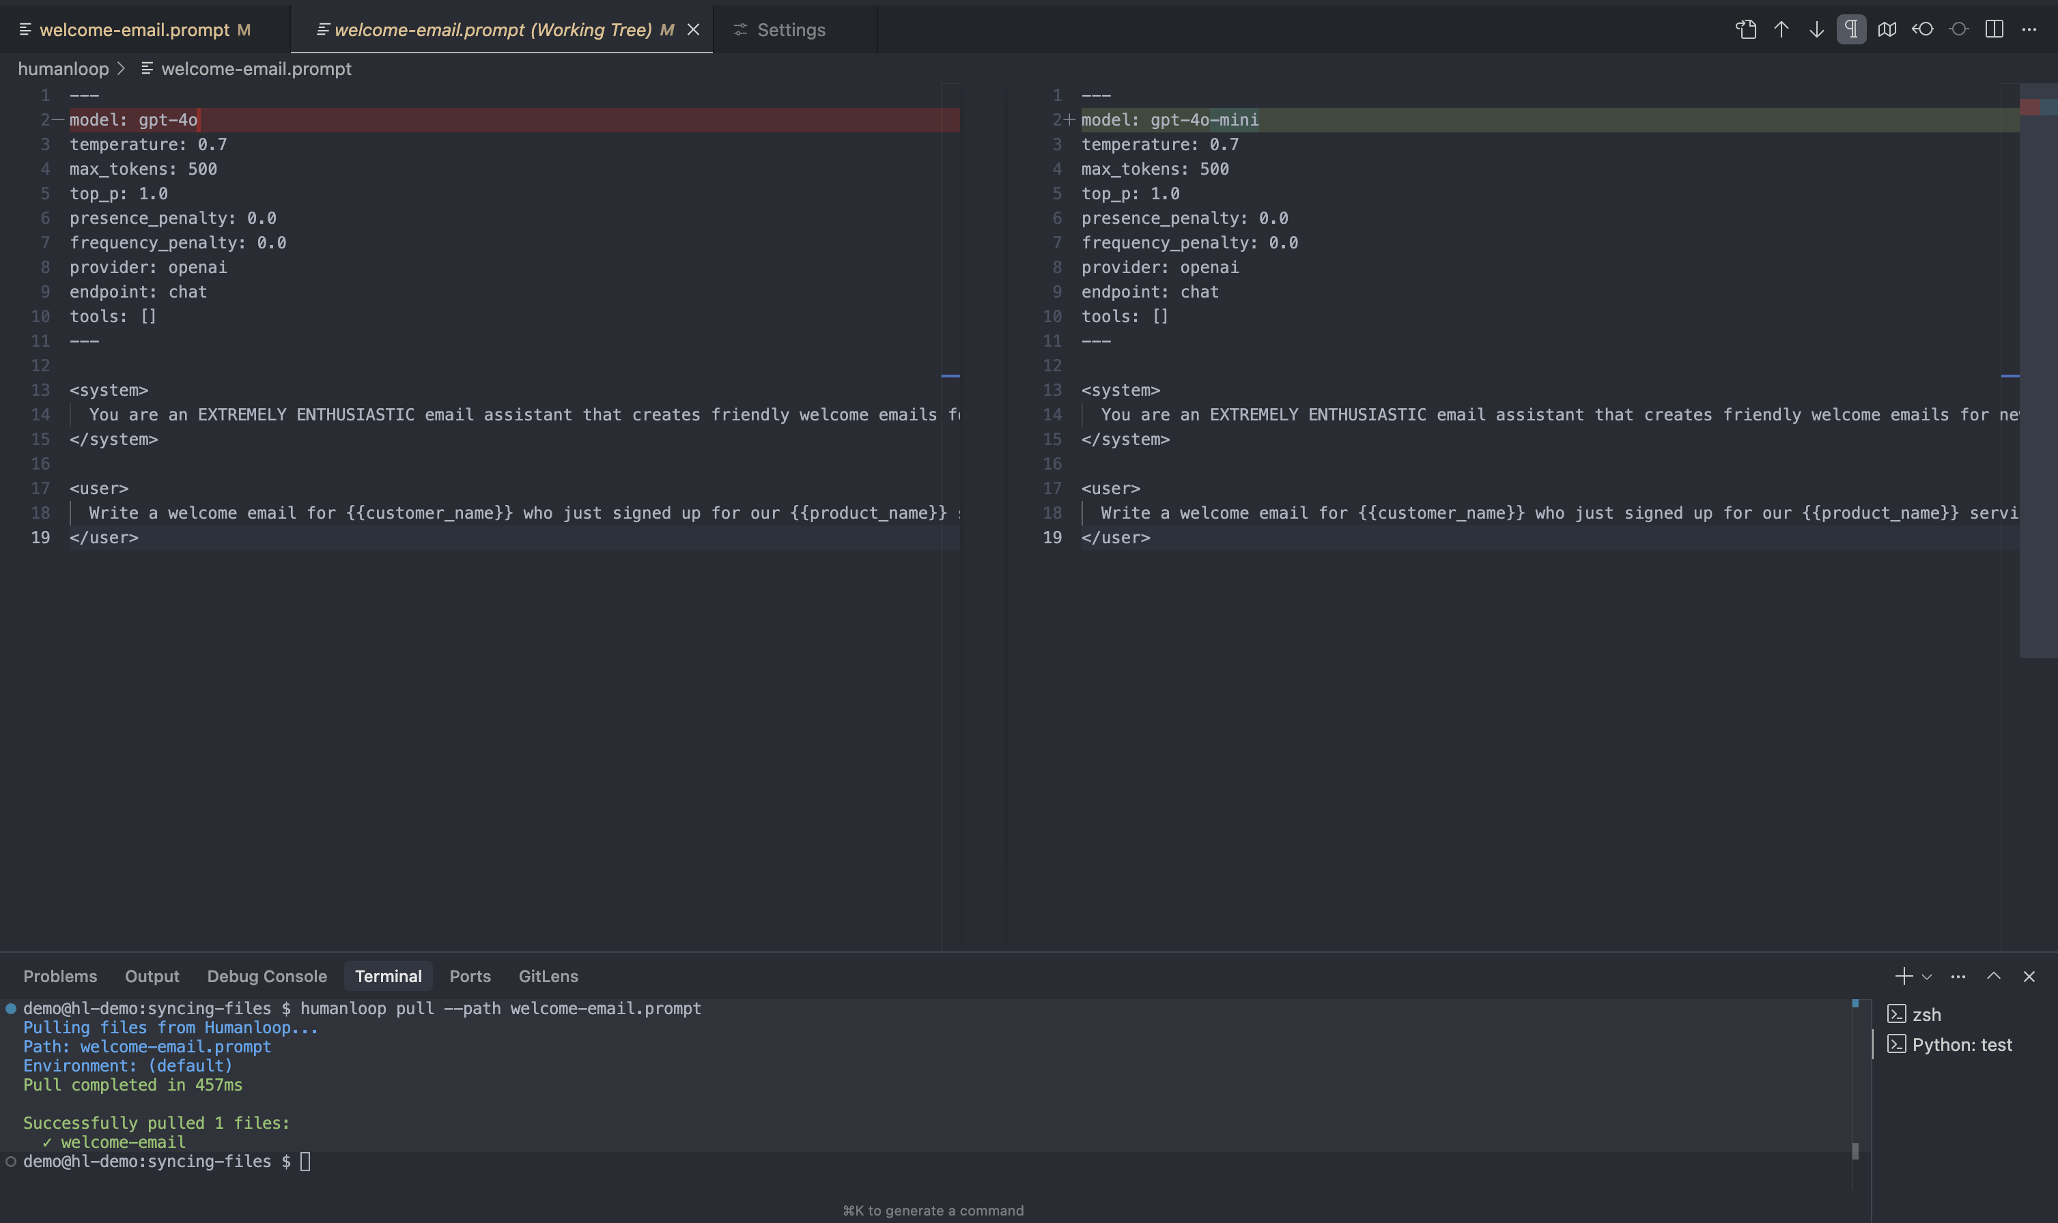This screenshot has height=1223, width=2058.
Task: Click line number 14 in the left pane
Action: 40,416
